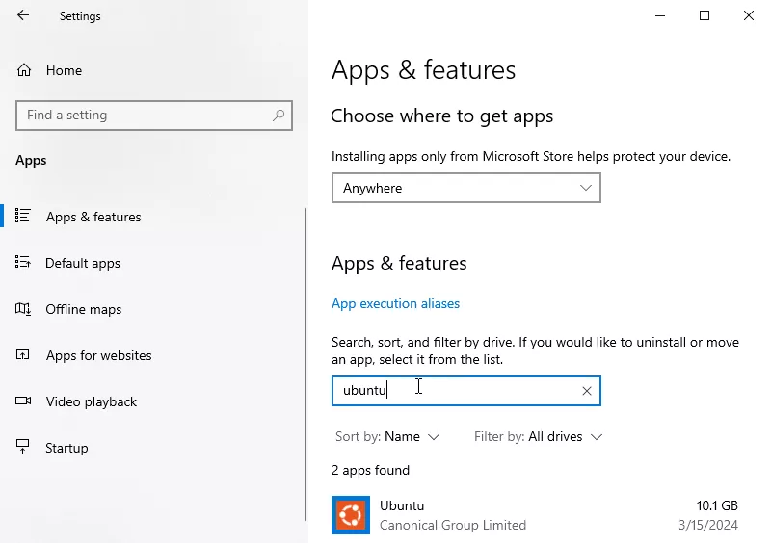Click Canonical Group Limited publisher text
This screenshot has width=771, height=543.
pyautogui.click(x=453, y=525)
